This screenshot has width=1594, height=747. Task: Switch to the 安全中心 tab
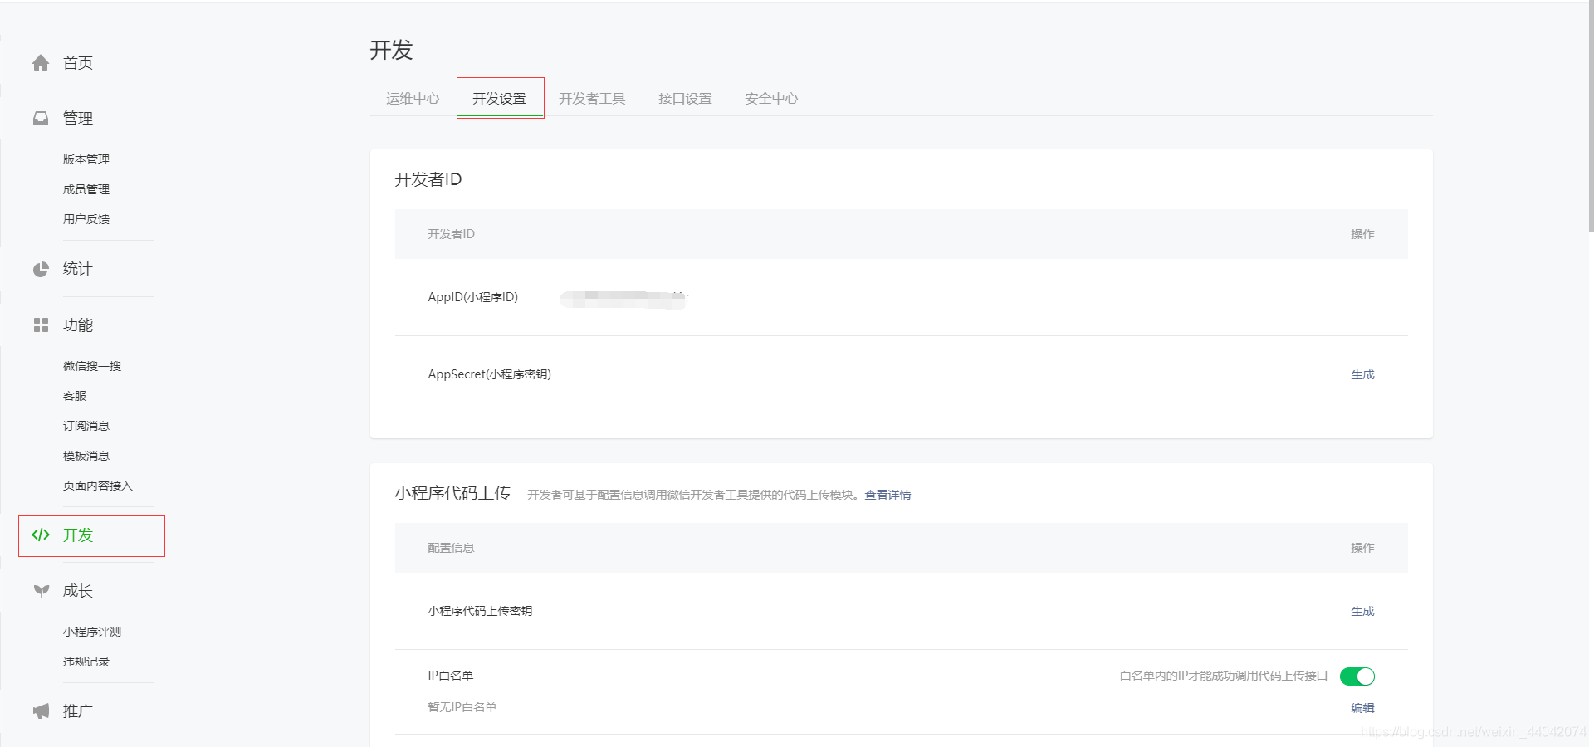click(770, 98)
